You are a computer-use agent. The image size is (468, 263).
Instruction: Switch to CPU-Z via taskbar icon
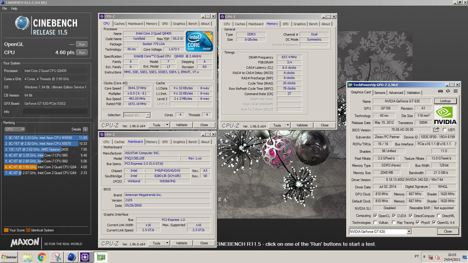[85, 257]
